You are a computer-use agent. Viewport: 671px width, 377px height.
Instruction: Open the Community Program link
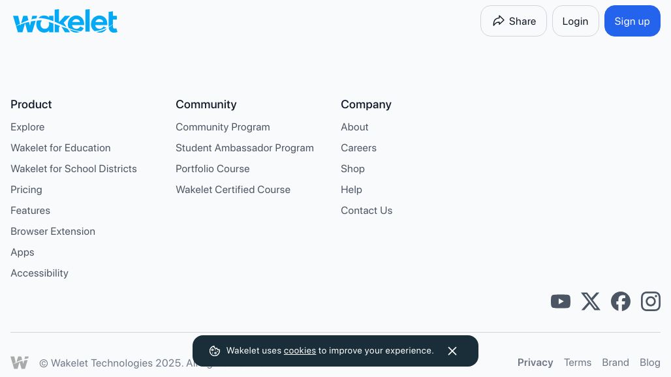tap(223, 127)
